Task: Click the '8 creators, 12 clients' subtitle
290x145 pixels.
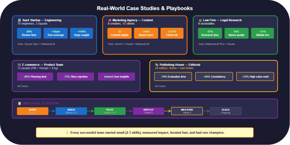Action: (x=121, y=24)
